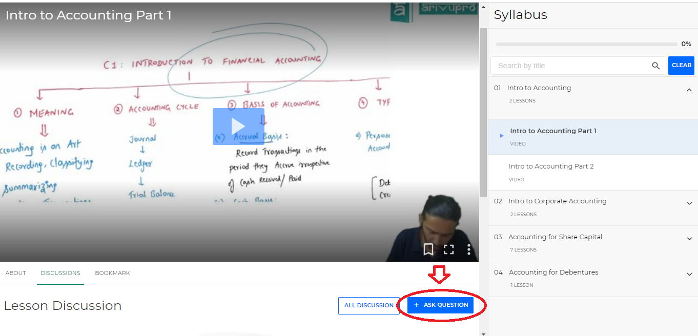Open ALL DISCUSSION list
This screenshot has width=698, height=336.
[369, 305]
